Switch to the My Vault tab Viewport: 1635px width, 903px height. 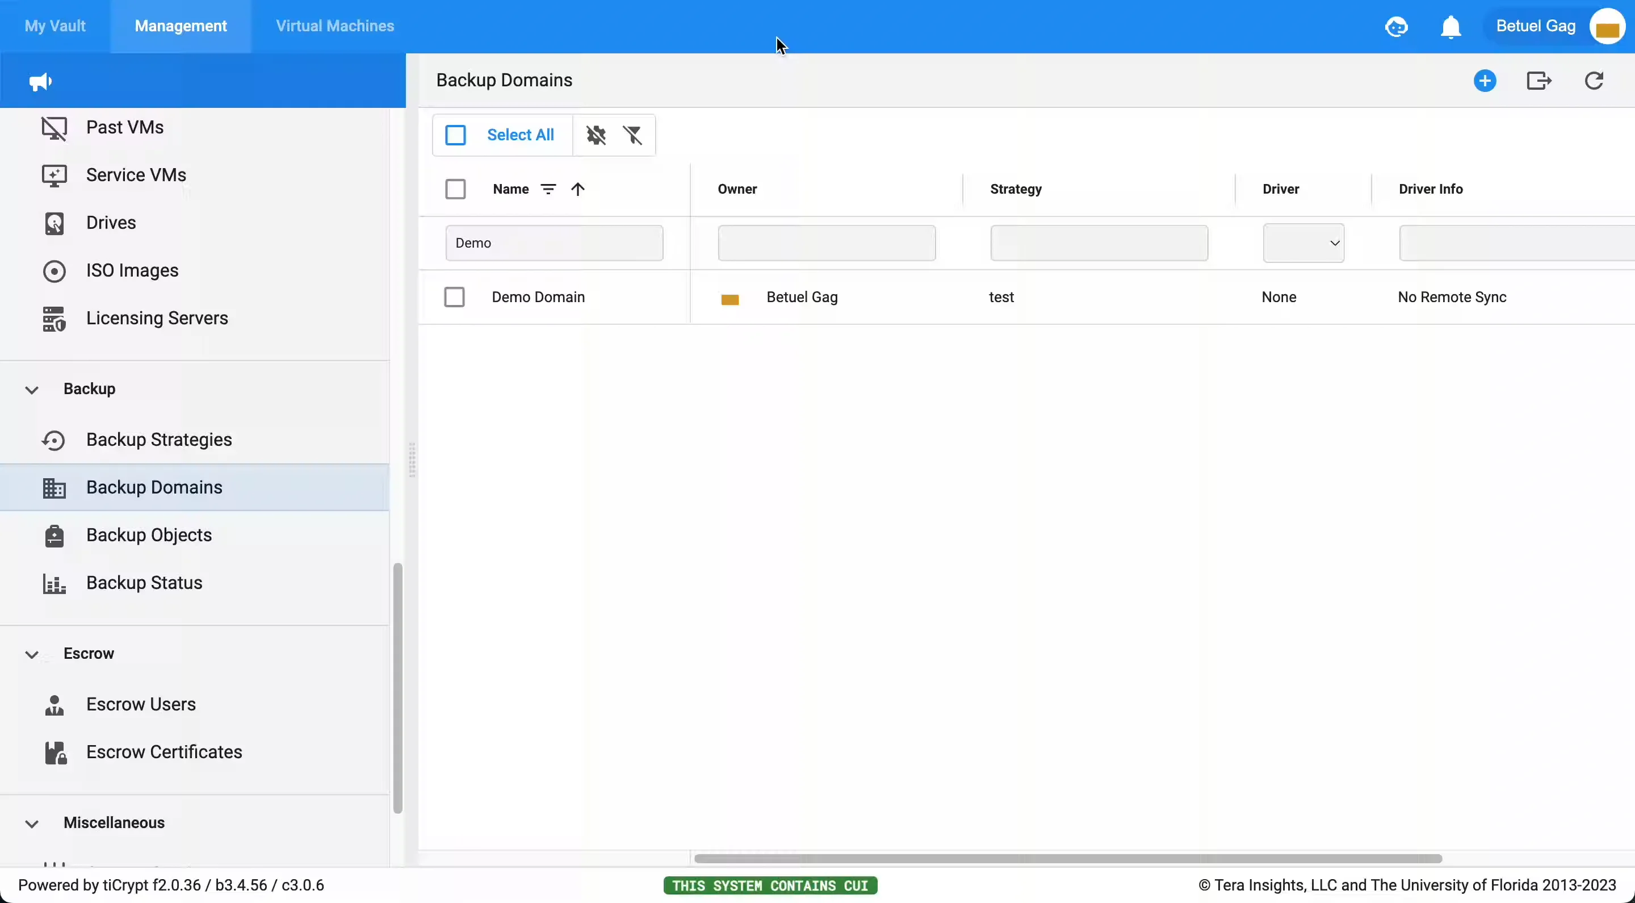54,26
